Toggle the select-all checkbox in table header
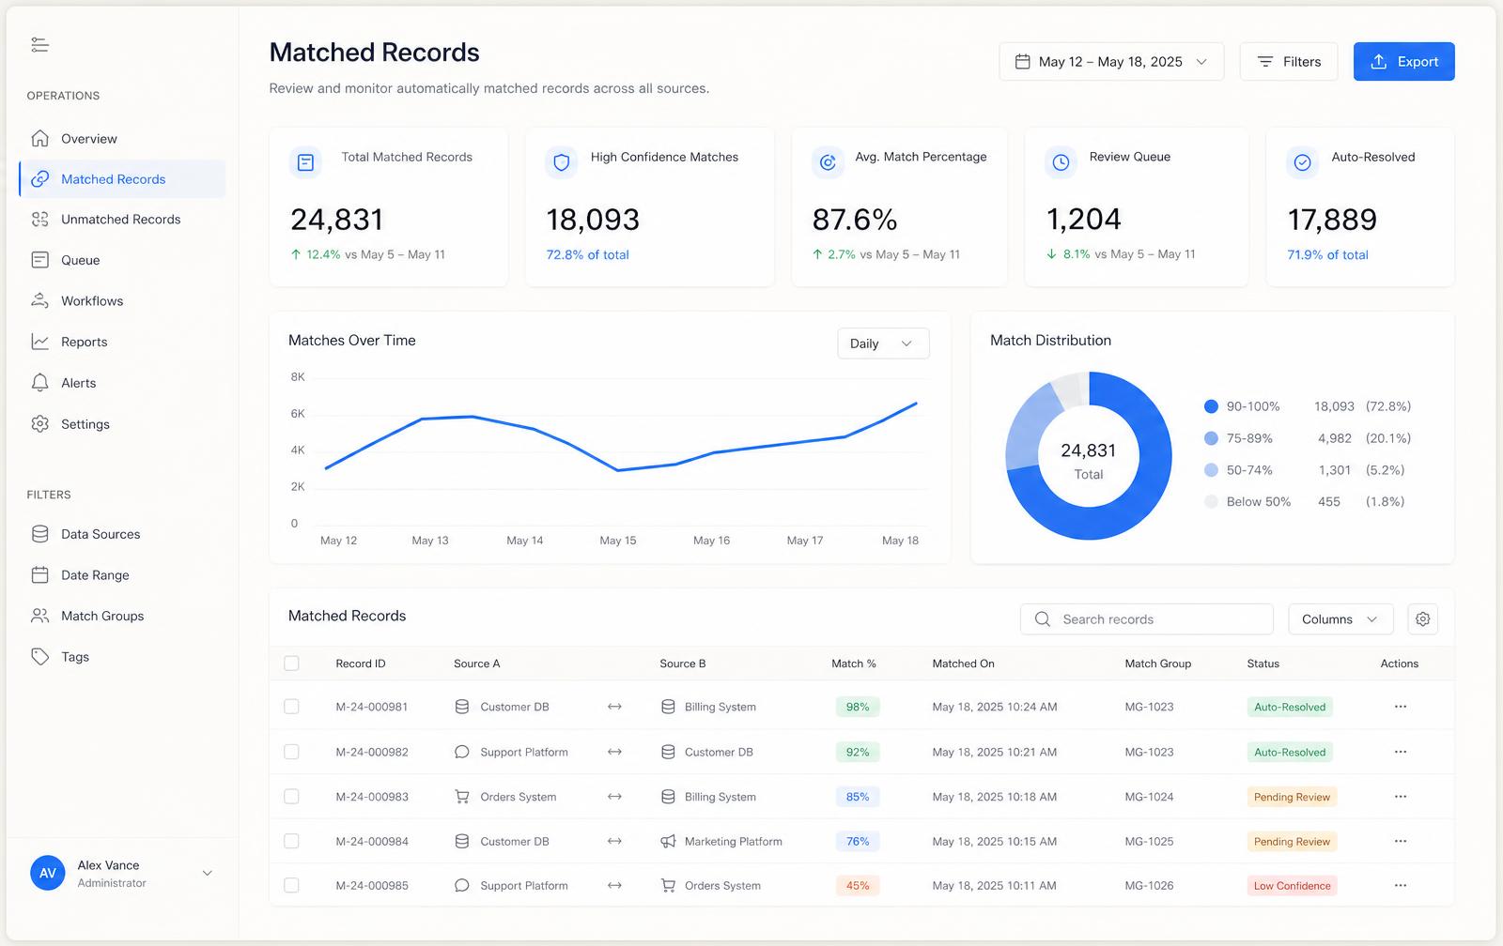Viewport: 1503px width, 946px height. tap(291, 664)
